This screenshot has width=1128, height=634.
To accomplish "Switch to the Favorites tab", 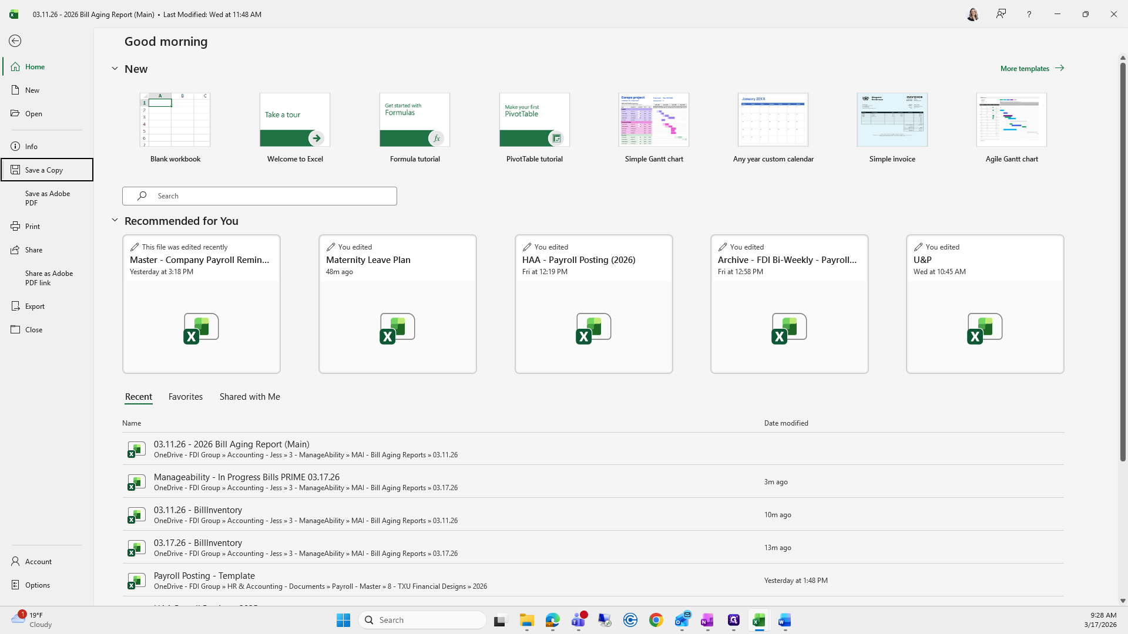I will pyautogui.click(x=185, y=397).
